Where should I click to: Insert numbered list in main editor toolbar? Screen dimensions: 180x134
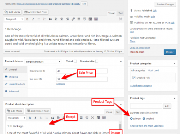(x=44, y=19)
